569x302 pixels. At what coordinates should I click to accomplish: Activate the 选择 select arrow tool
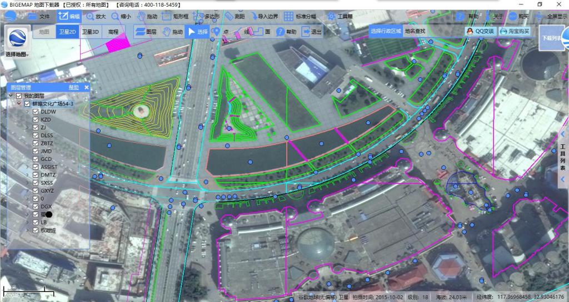coord(198,32)
